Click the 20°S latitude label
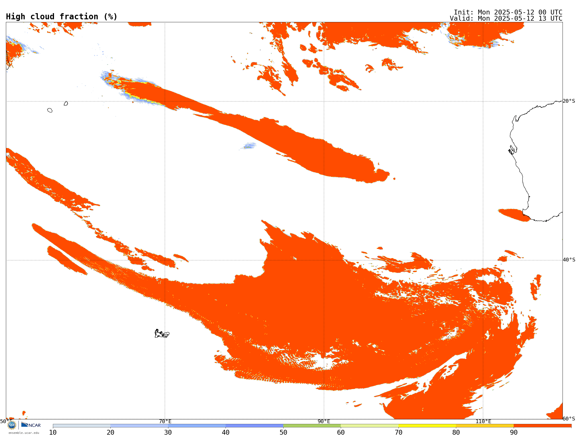580x436 pixels. (x=569, y=101)
